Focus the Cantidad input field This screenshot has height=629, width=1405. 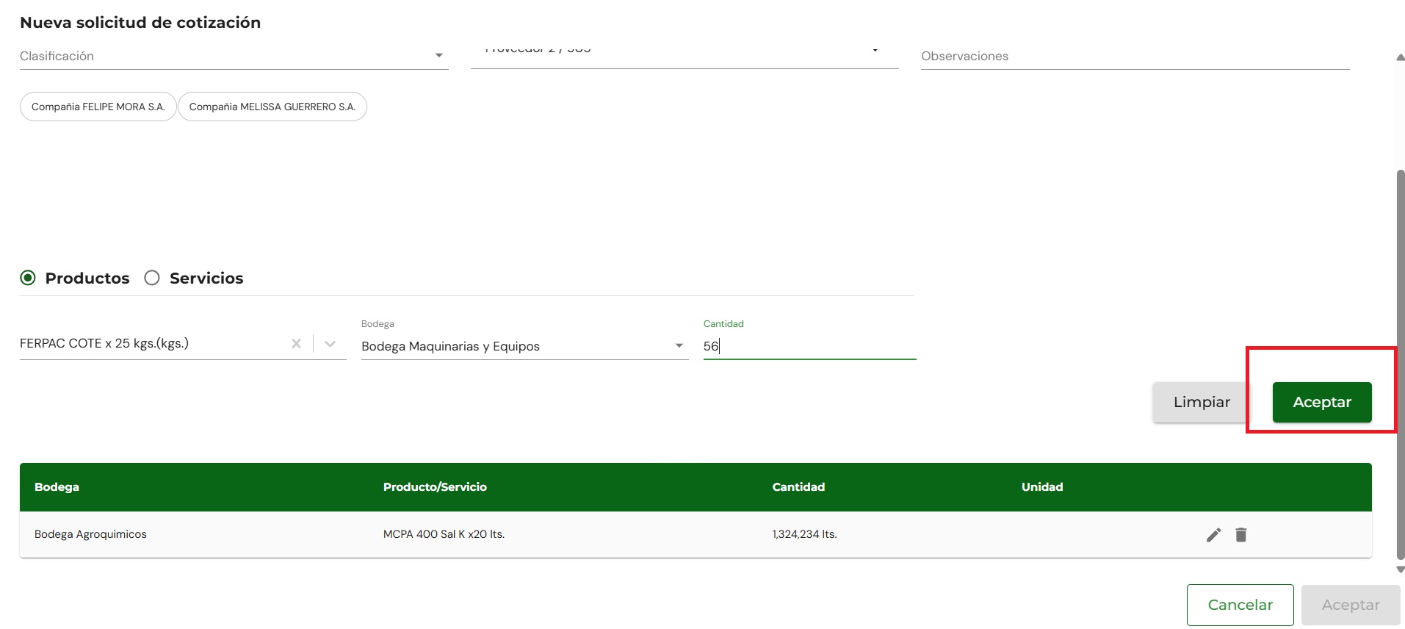(x=809, y=346)
